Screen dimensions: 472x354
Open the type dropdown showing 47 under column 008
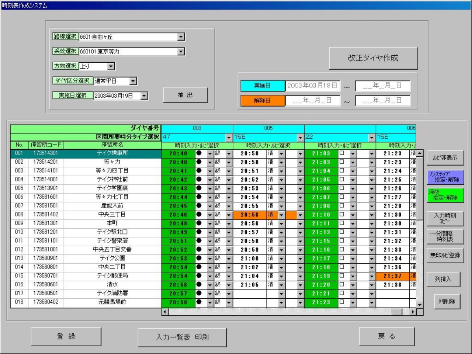point(229,137)
